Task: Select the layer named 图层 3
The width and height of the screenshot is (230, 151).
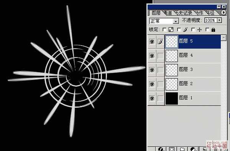Action: [x=186, y=69]
